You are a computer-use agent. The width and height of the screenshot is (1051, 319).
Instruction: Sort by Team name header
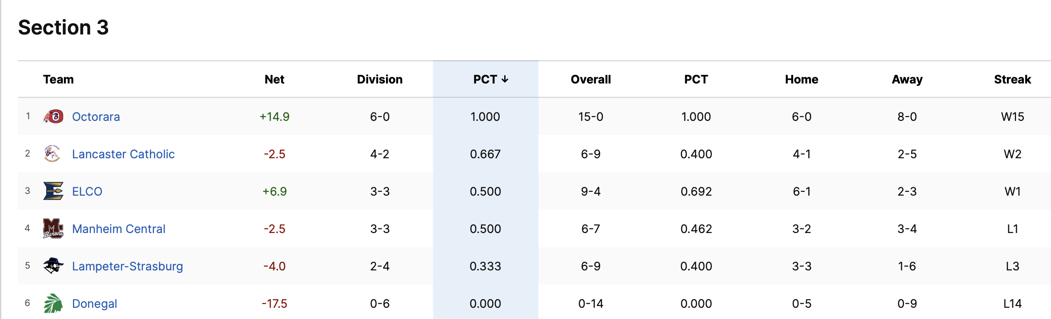click(x=58, y=79)
